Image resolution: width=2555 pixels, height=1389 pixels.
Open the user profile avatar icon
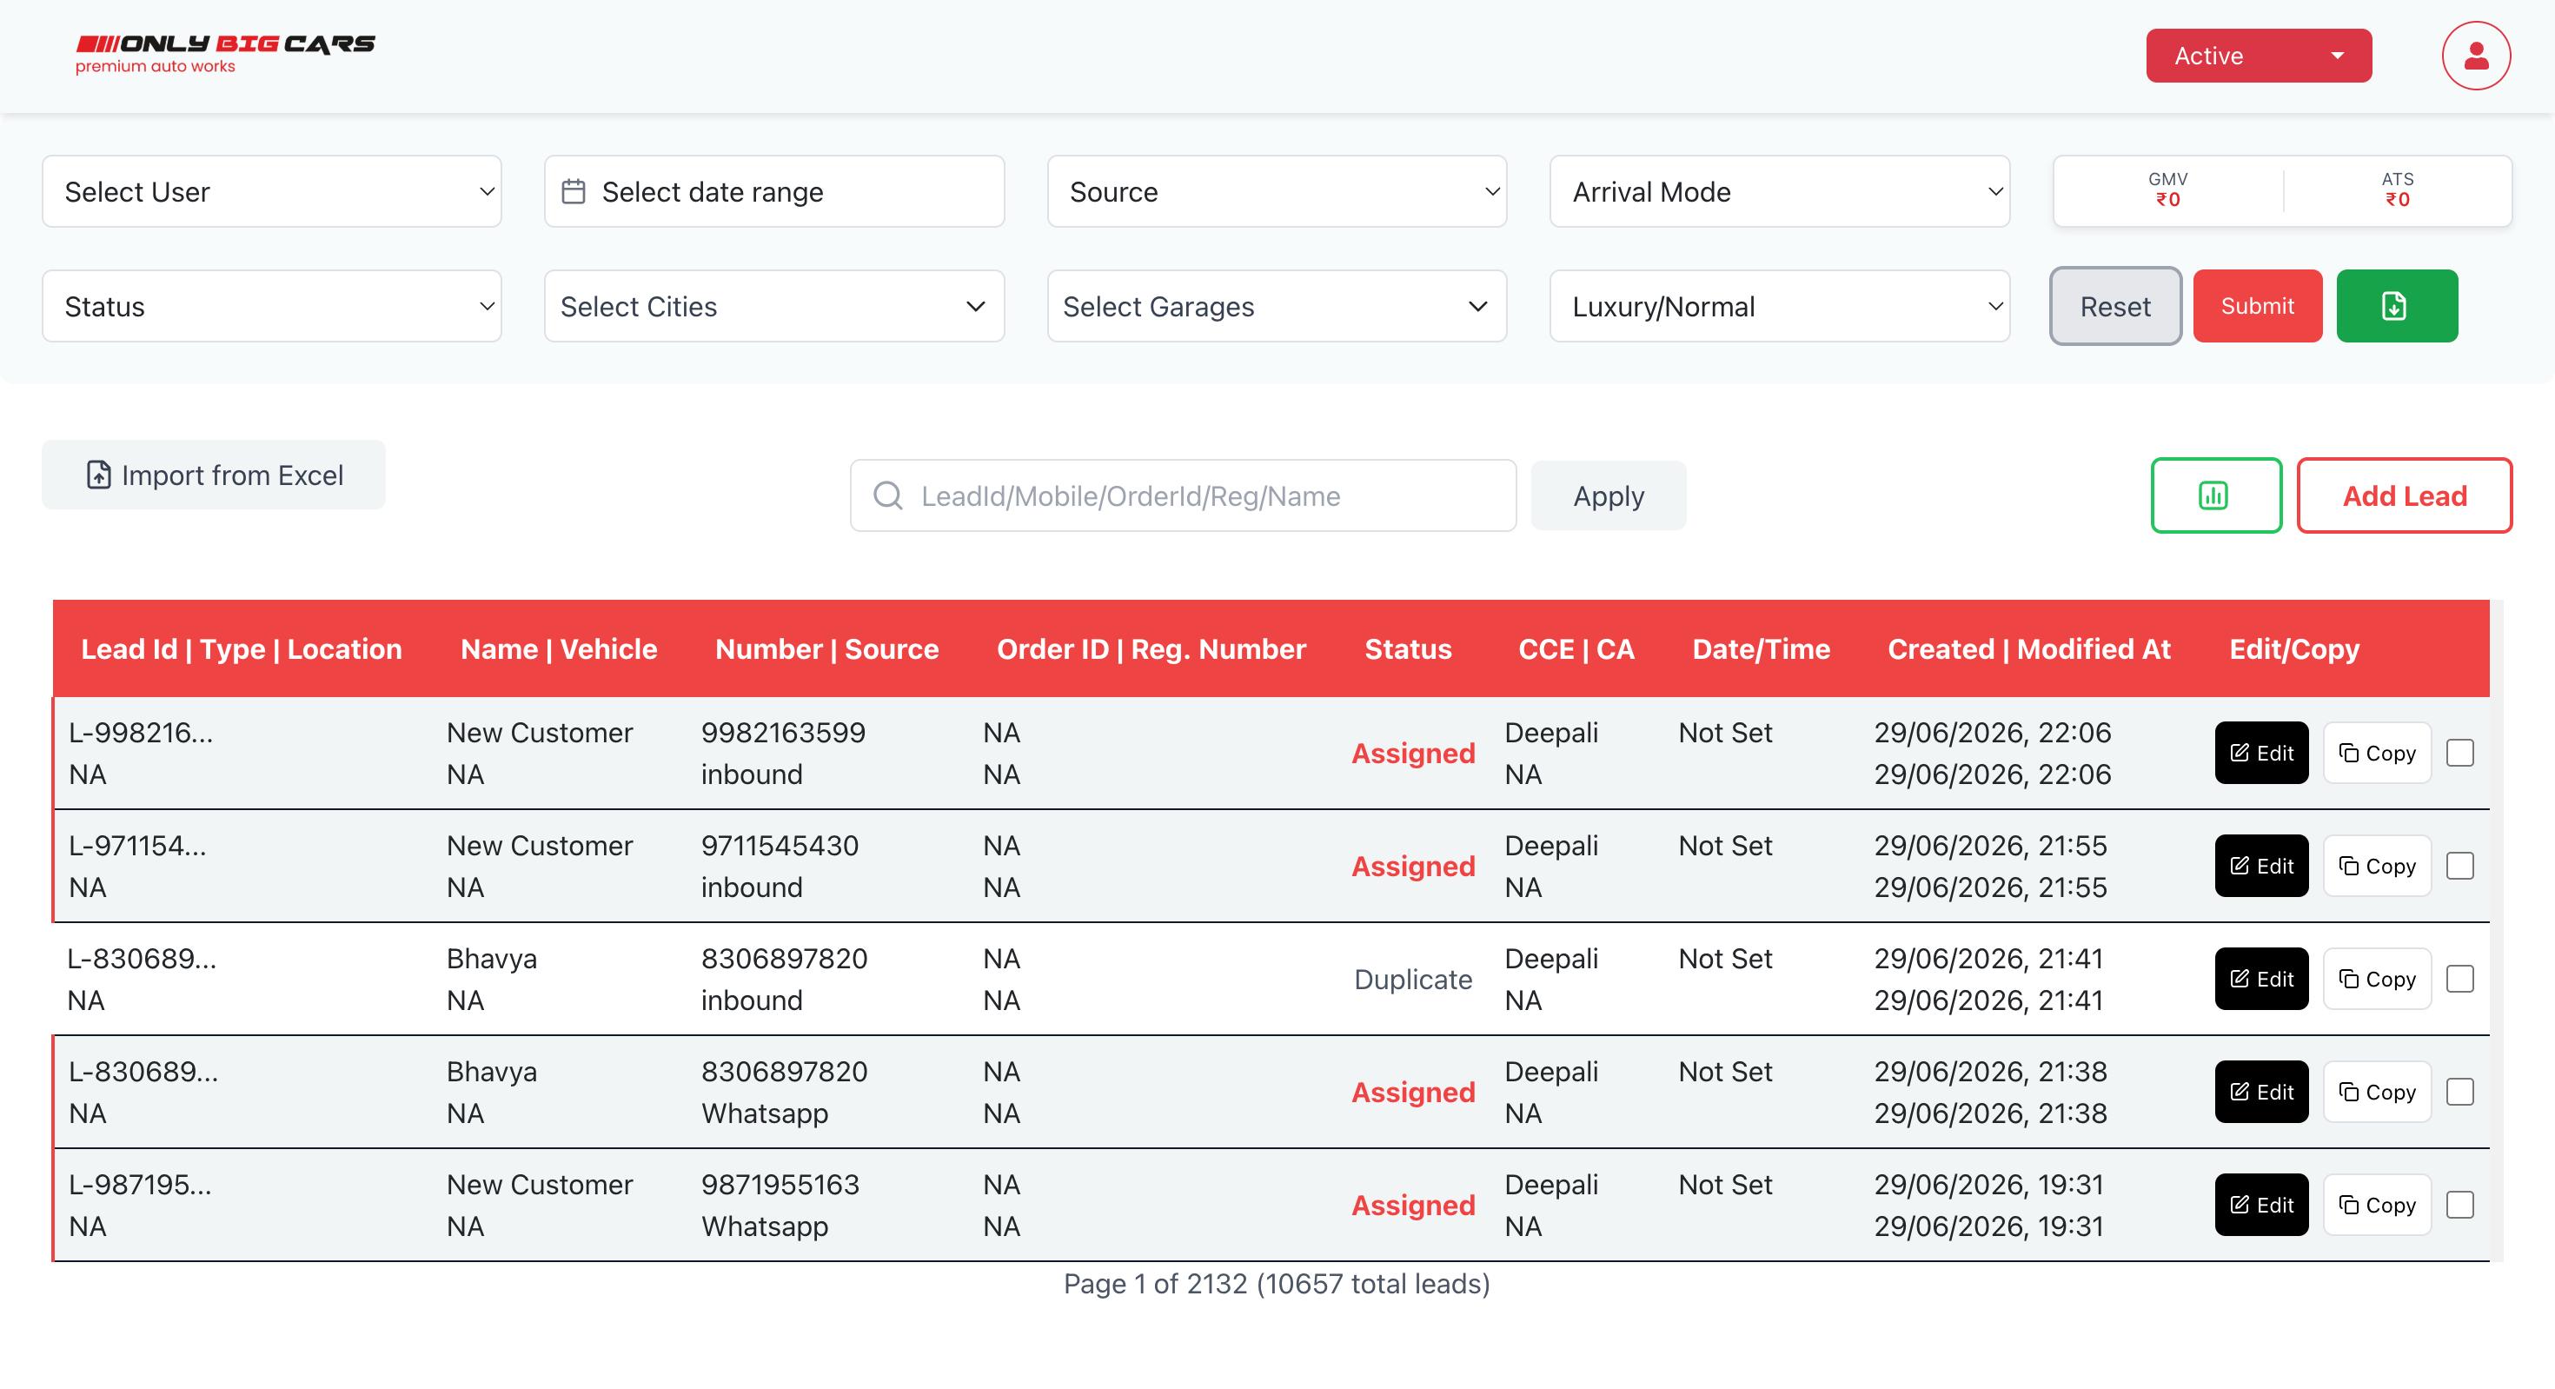(x=2476, y=56)
